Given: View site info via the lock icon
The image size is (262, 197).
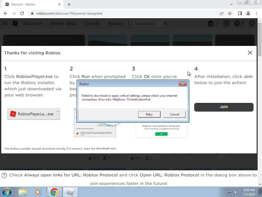Looking at the screenshot, I should tap(32, 13).
